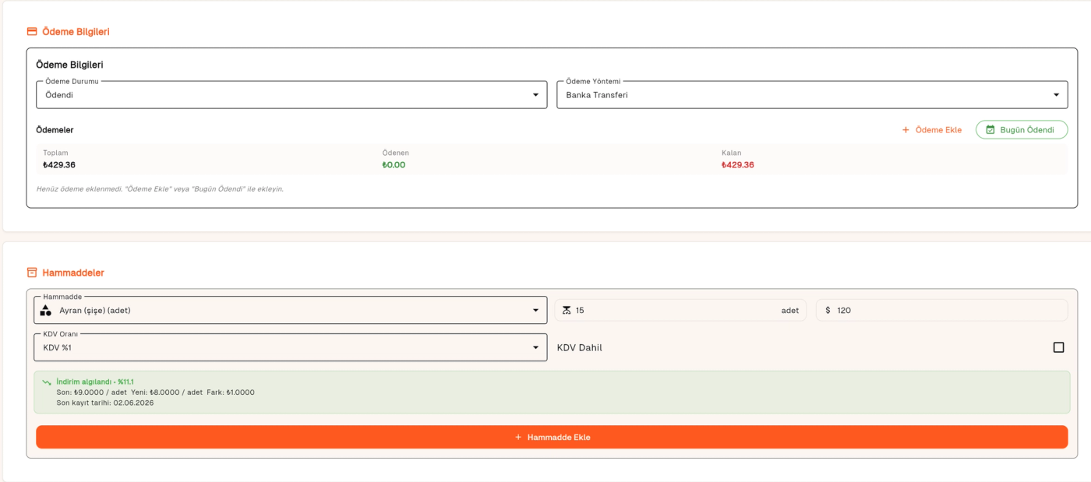Viewport: 1091px width, 482px height.
Task: Click the "Hammaddeler" section heading
Action: pos(73,273)
